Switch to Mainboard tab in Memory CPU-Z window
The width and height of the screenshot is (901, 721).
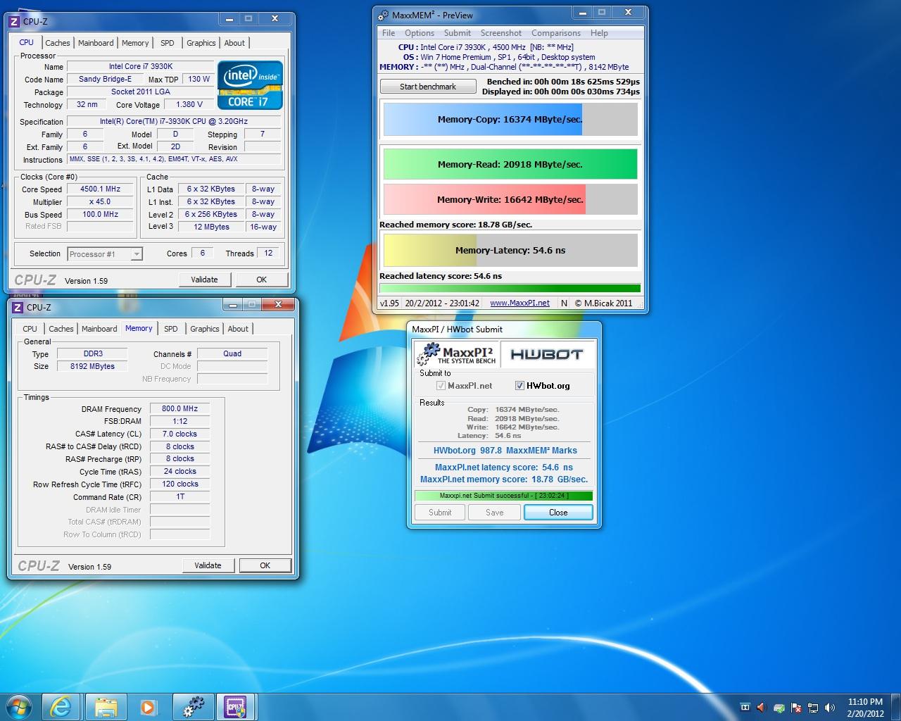[99, 329]
